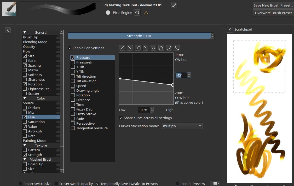
Task: Open Curves calculation mode dropdown
Action: pos(182,126)
